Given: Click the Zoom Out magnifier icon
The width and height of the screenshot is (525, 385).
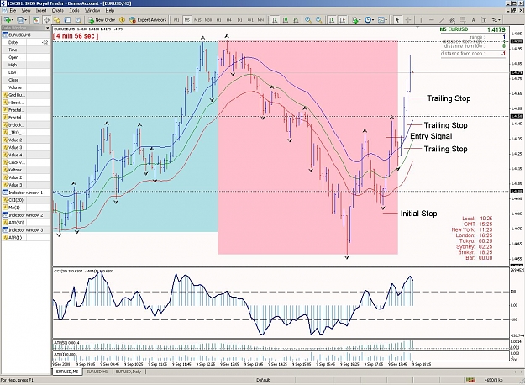Looking at the screenshot, I should (318, 20).
